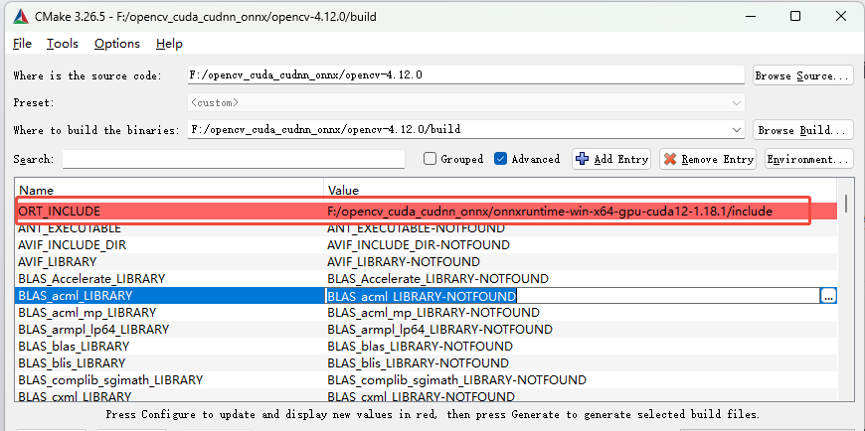Image resolution: width=865 pixels, height=431 pixels.
Task: Click the Browse Build button
Action: pyautogui.click(x=801, y=130)
